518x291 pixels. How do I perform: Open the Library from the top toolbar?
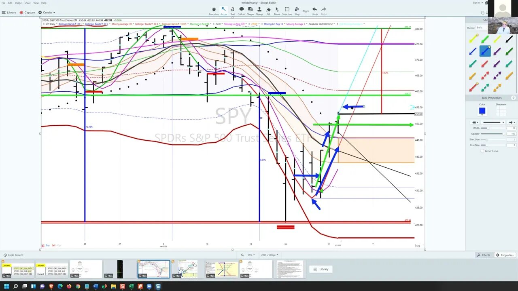(x=9, y=13)
